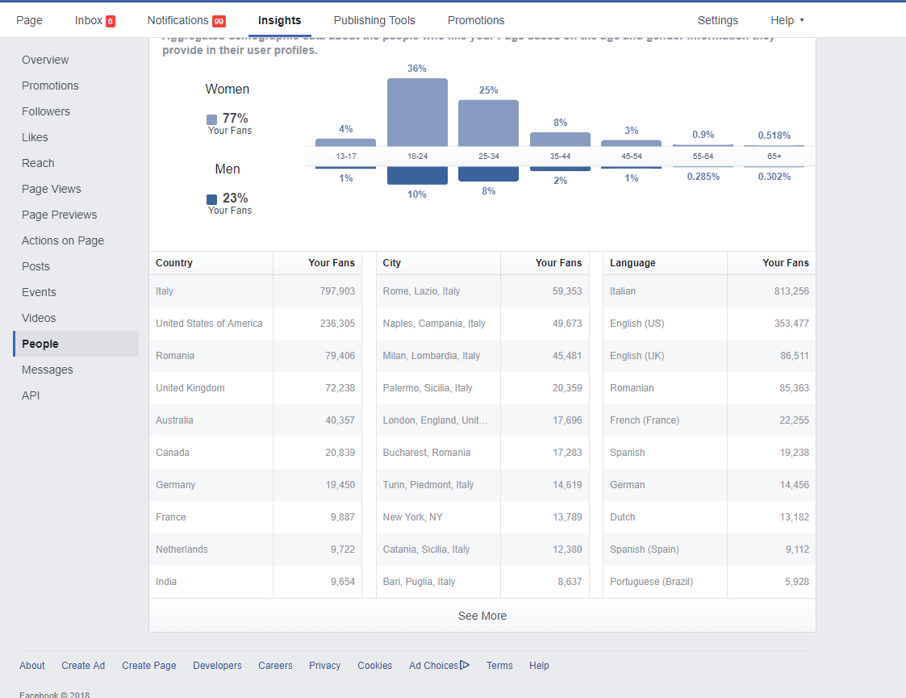Select Messages in the left sidebar
Viewport: 906px width, 698px height.
[48, 370]
